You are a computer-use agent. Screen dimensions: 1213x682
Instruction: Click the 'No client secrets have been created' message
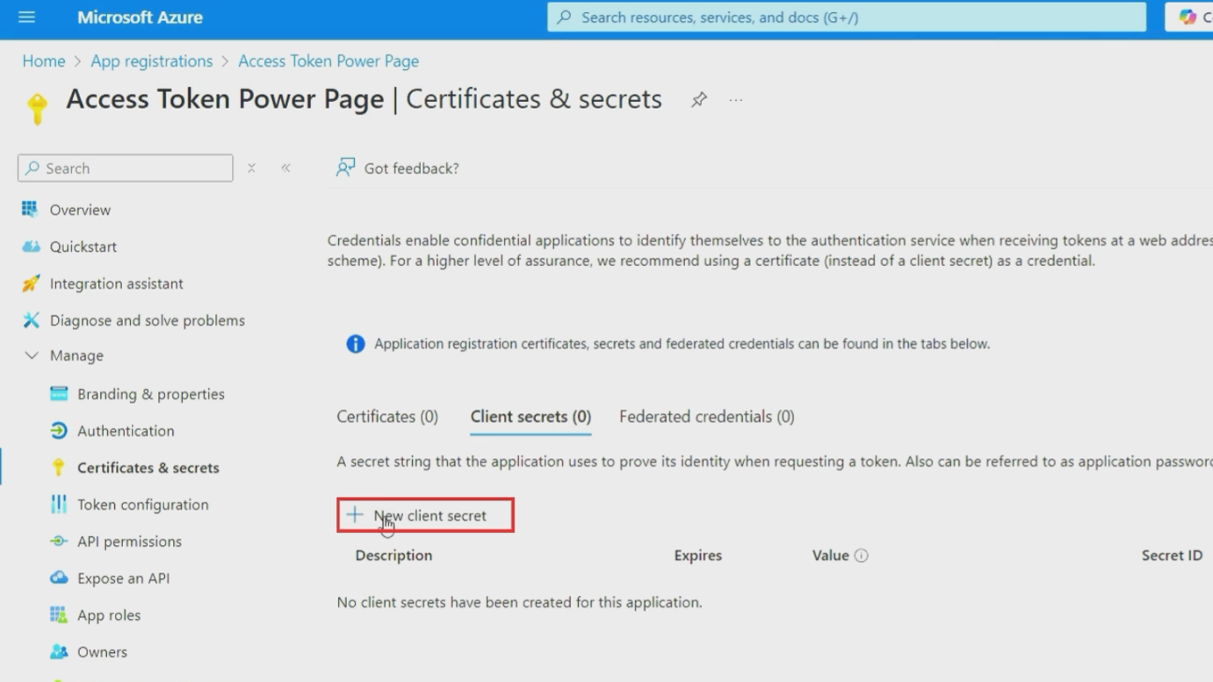coord(520,602)
